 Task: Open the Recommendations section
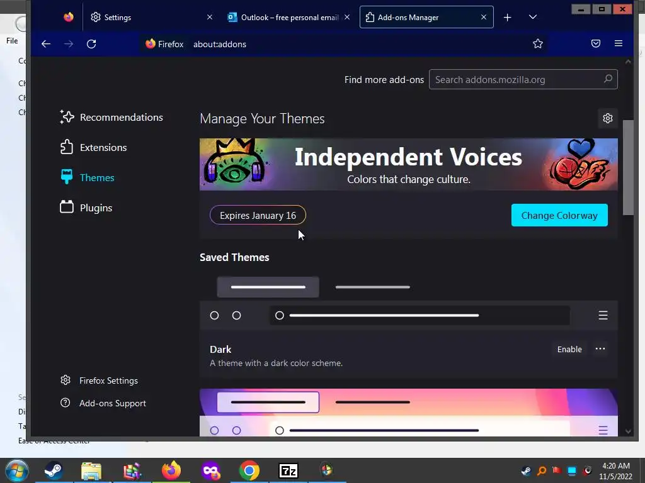tap(111, 117)
